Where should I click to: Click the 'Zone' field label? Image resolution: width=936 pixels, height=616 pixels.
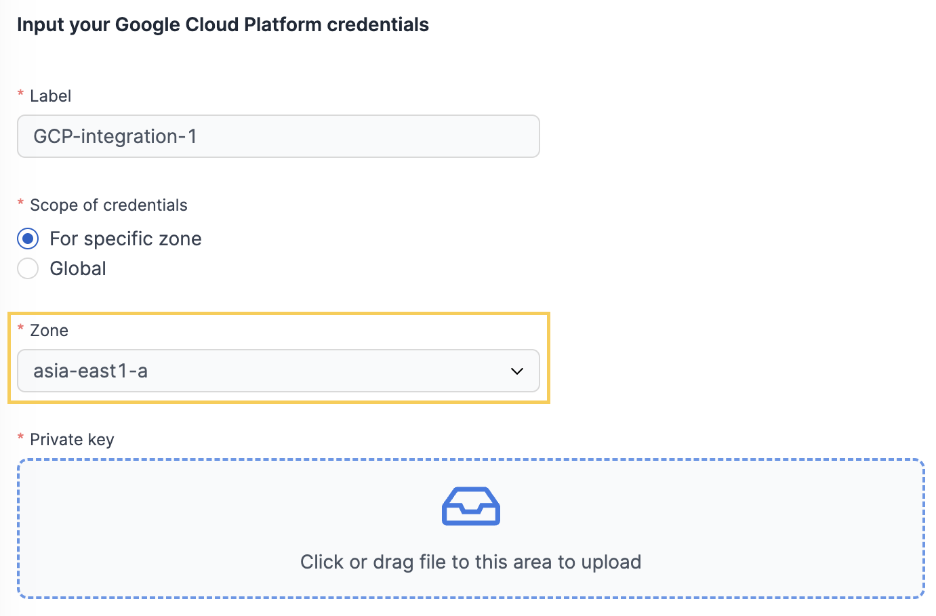(49, 331)
